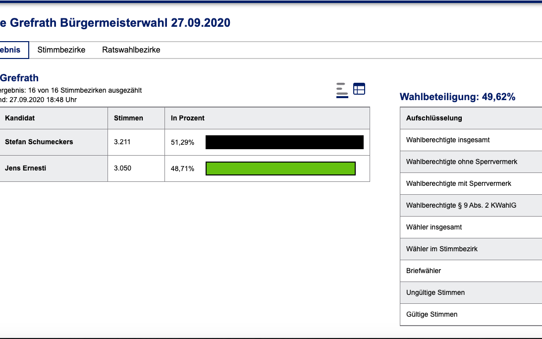Viewport: 542px width, 339px height.
Task: Open the Ratswahlbezirke tab
Action: tap(131, 50)
